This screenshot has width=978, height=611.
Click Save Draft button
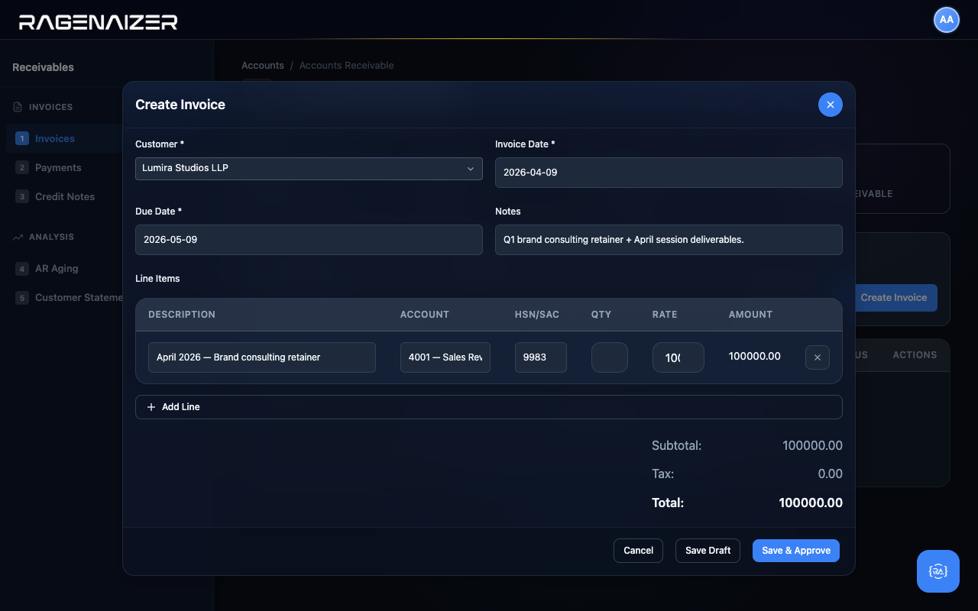708,551
